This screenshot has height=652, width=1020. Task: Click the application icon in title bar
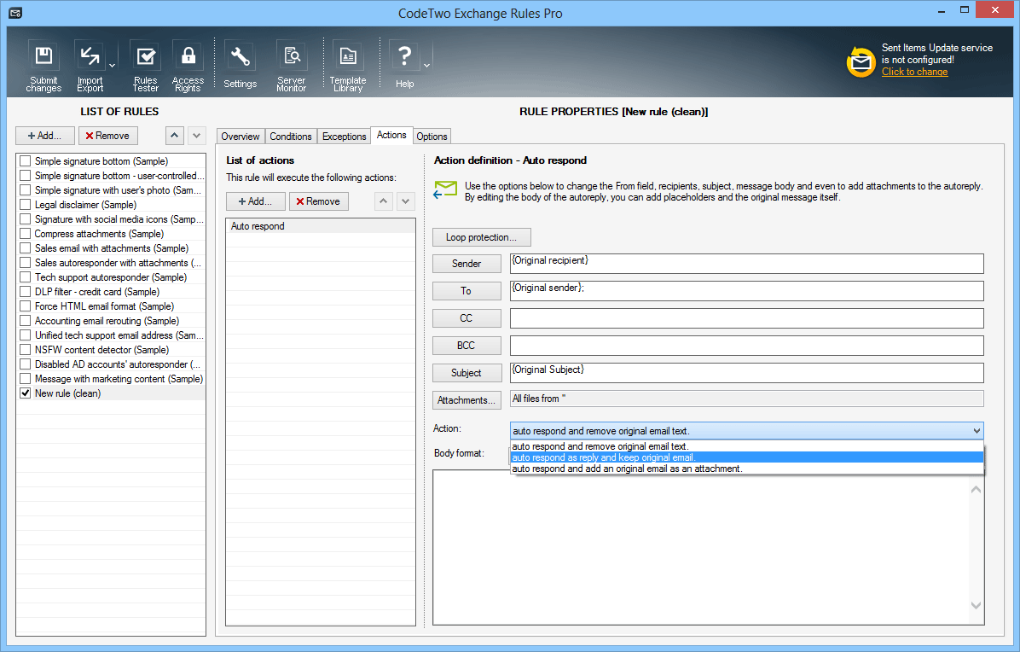15,13
